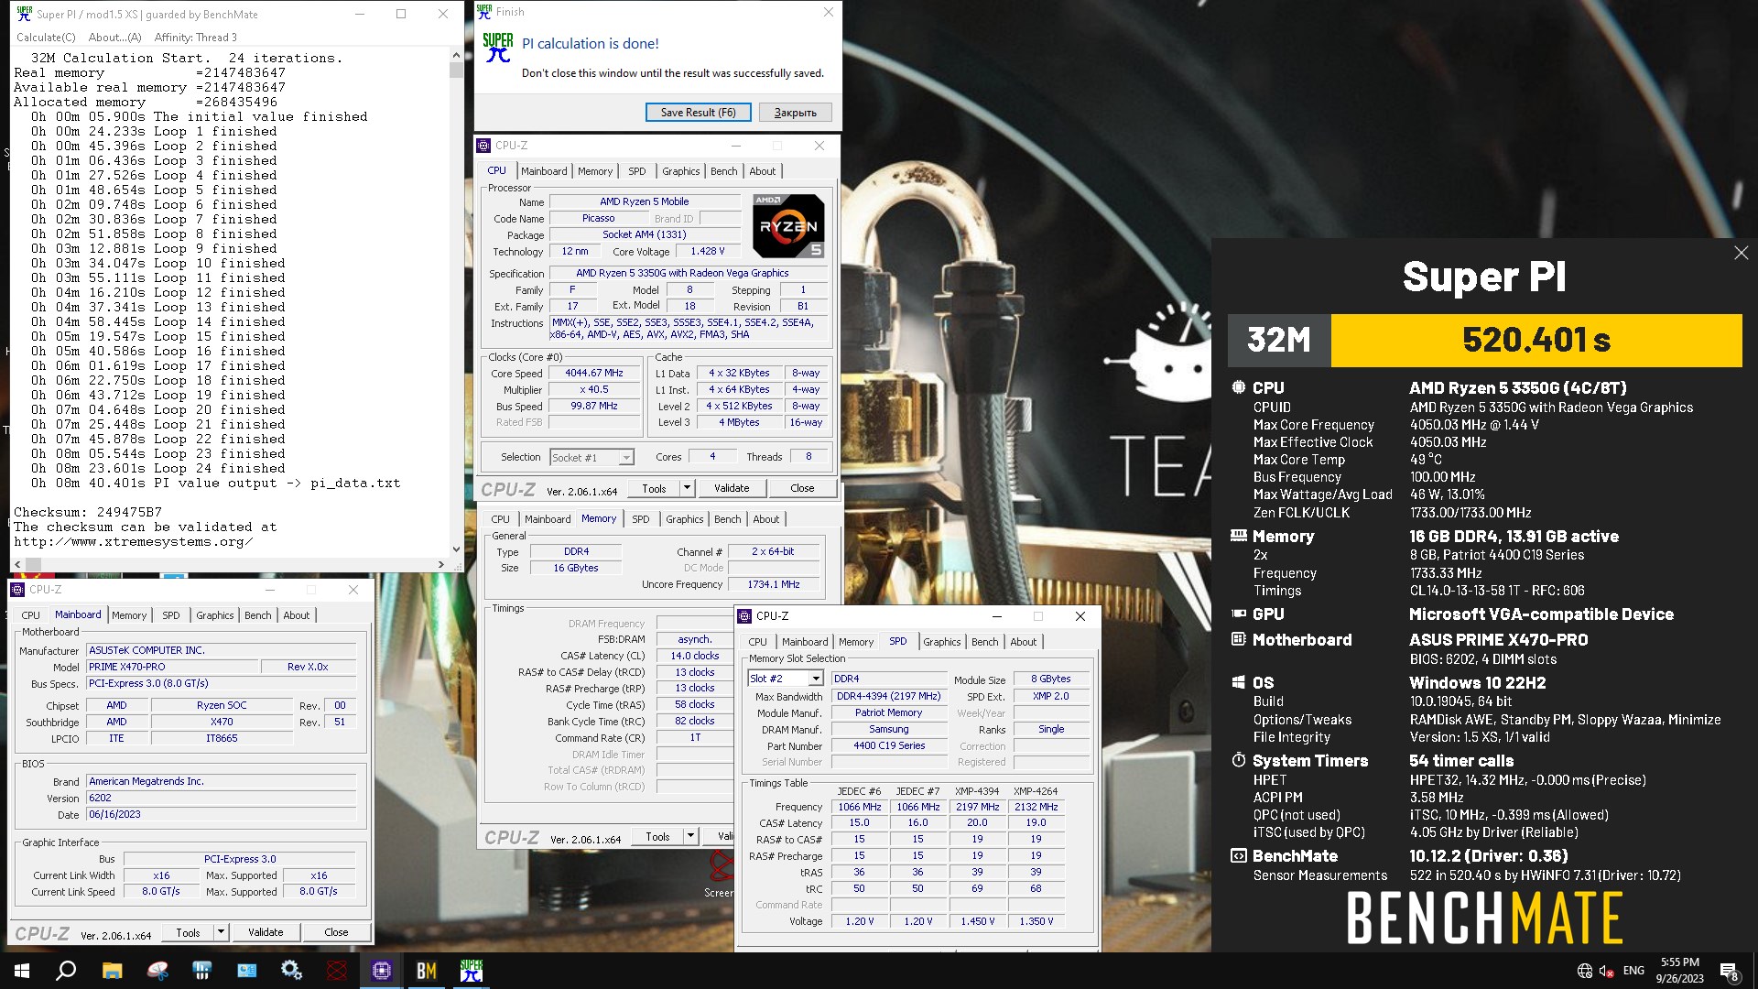This screenshot has width=1758, height=989.
Task: Open the Socket #1 selection dropdown
Action: (x=591, y=457)
